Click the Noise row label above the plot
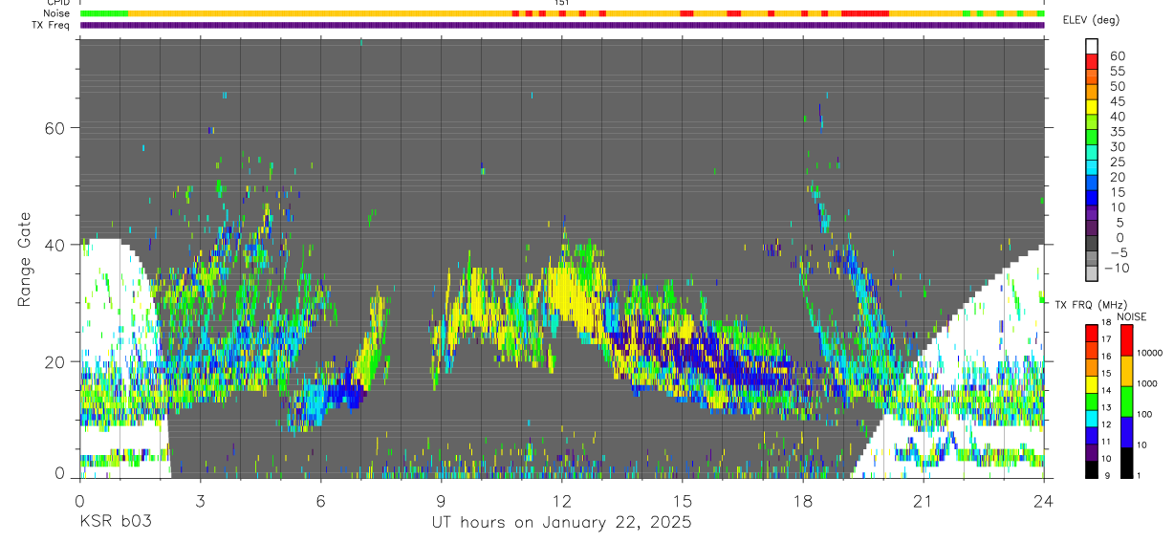The width and height of the screenshot is (1174, 542). (55, 13)
